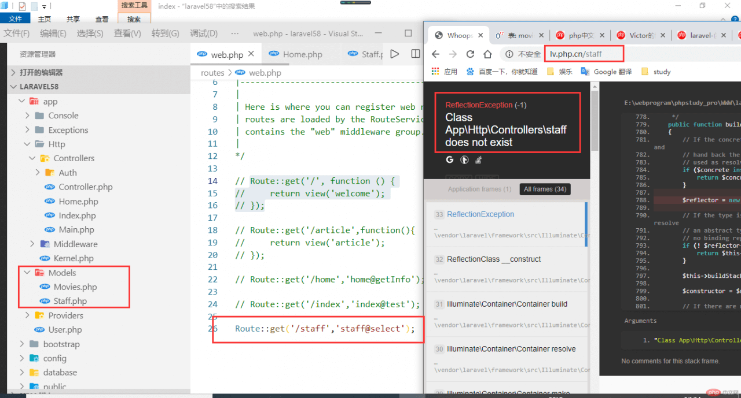The height and width of the screenshot is (398, 741).
Task: Select the Container build stack frame
Action: (x=507, y=315)
